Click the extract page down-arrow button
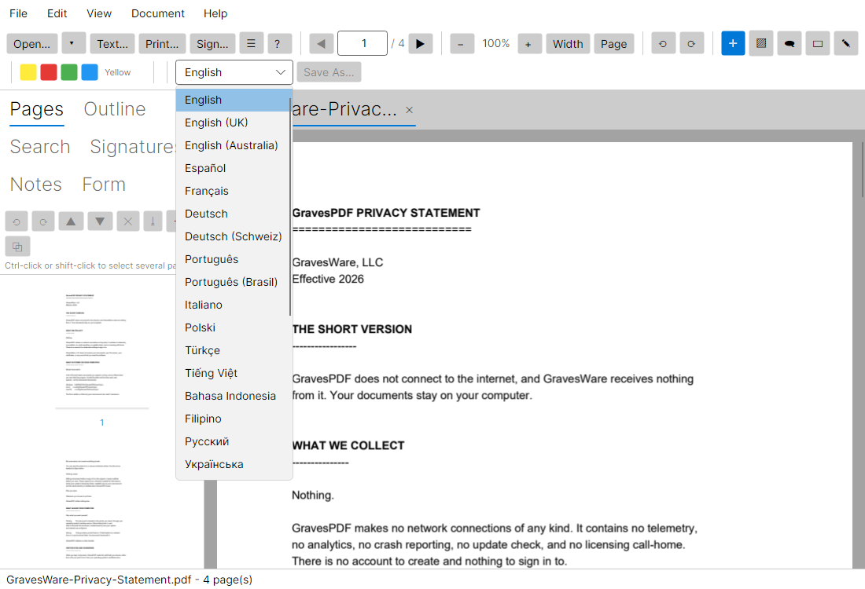The width and height of the screenshot is (865, 589). (x=153, y=221)
